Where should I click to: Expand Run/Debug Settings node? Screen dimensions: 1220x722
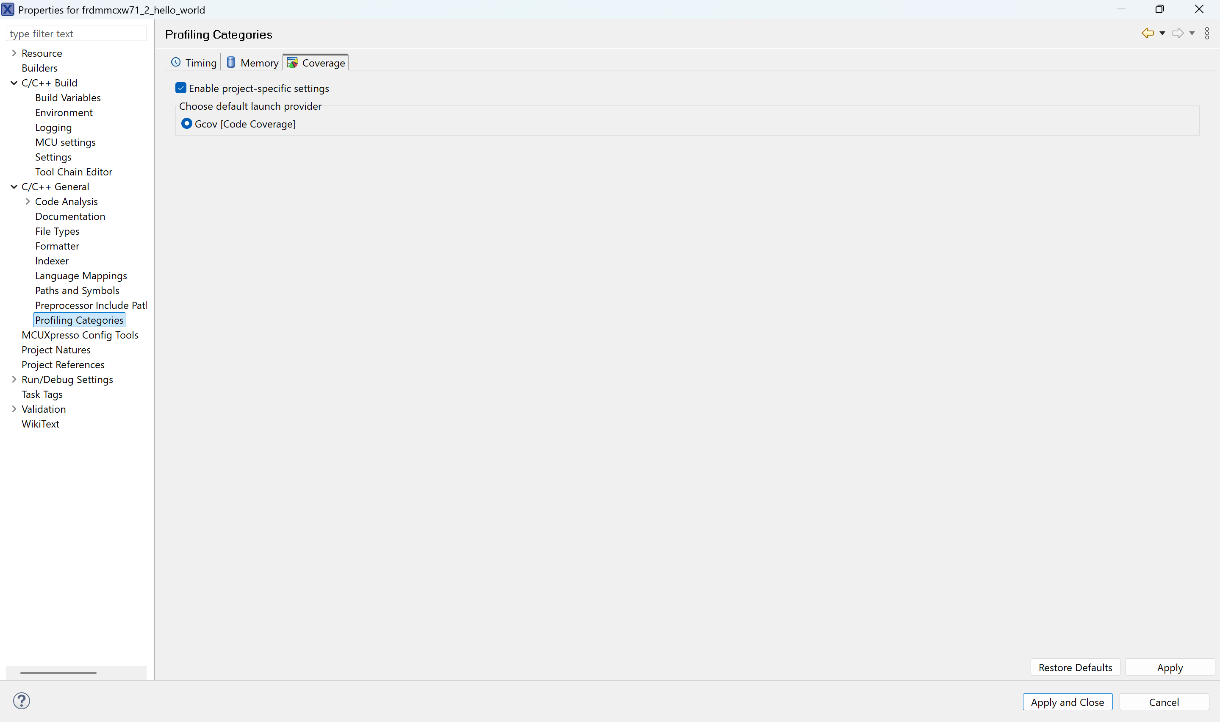14,380
